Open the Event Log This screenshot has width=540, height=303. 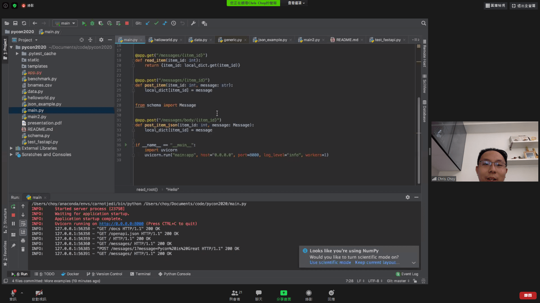click(x=407, y=274)
